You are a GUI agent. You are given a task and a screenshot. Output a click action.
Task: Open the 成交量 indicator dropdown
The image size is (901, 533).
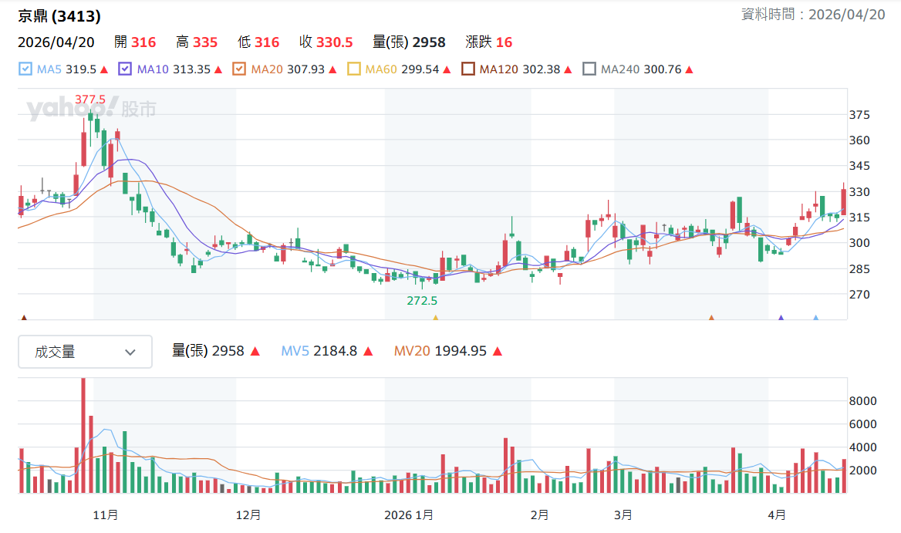tap(85, 352)
